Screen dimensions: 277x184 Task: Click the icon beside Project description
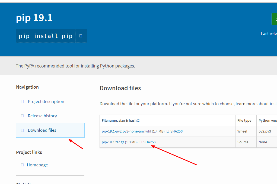click(22, 101)
